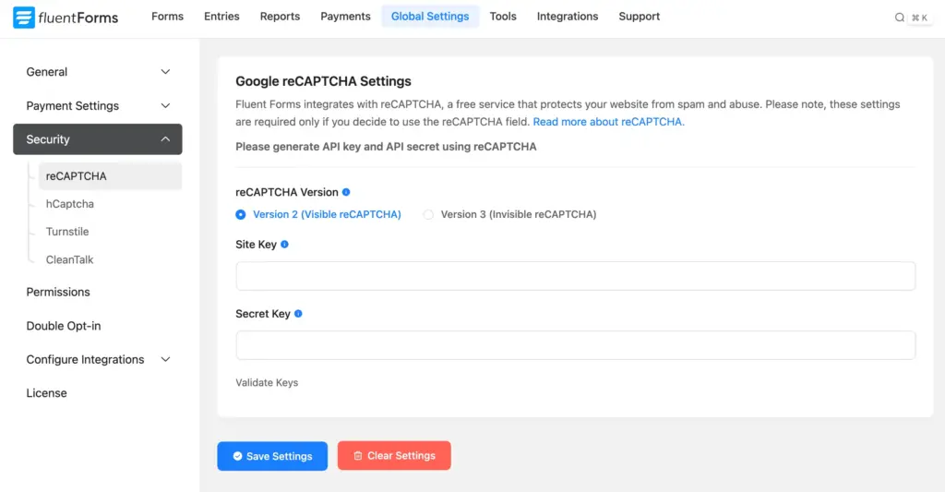Viewport: 945px width, 492px height.
Task: Open hCaptcha settings in sidebar
Action: tap(70, 204)
